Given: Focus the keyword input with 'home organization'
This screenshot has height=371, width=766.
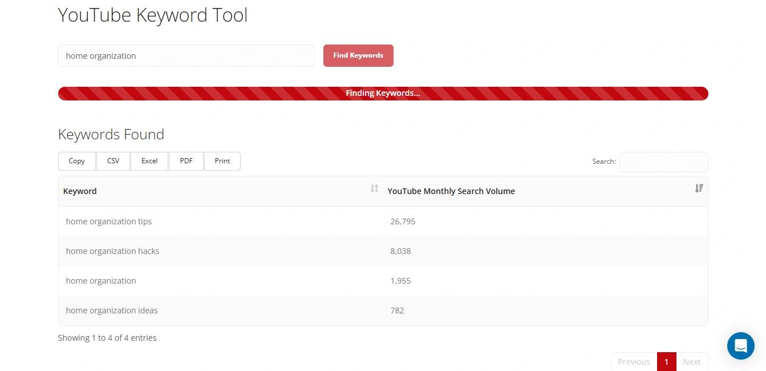Looking at the screenshot, I should (187, 55).
